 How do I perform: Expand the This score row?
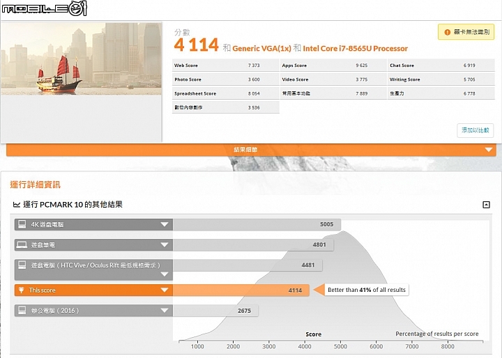click(x=165, y=290)
